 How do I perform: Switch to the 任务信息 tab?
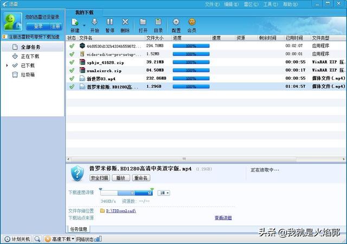coord(78,229)
